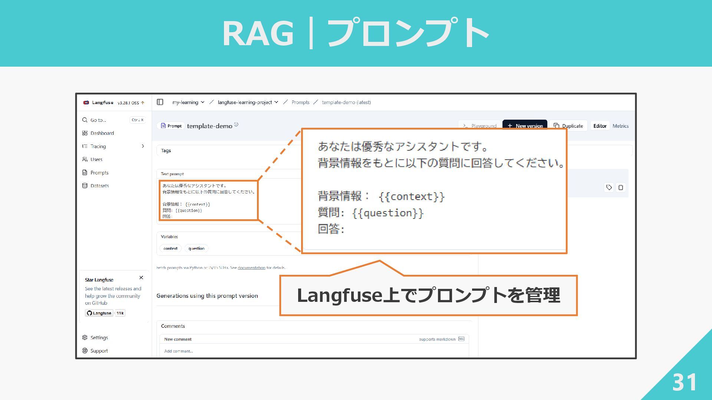Open the my-learning organization dropdown
Viewport: 712px width, 400px height.
(x=188, y=102)
